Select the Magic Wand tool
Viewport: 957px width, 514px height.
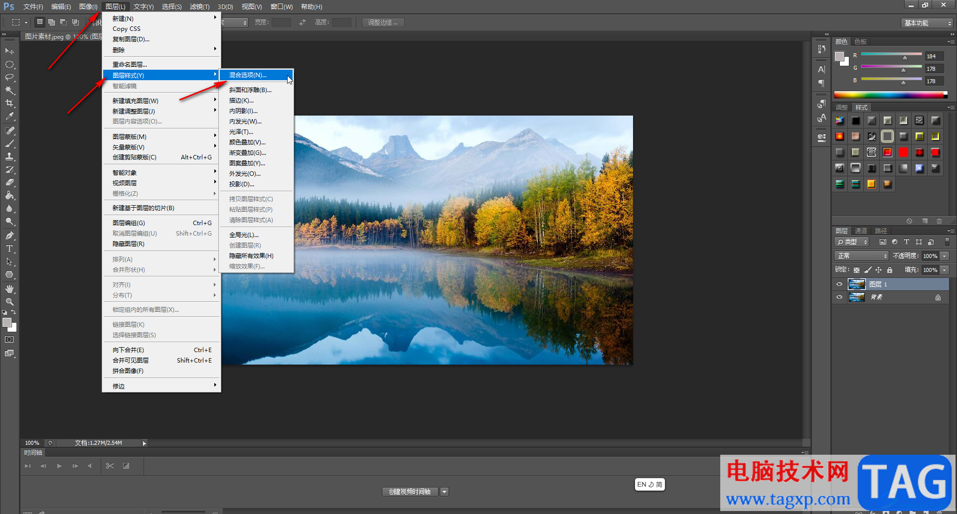(9, 91)
